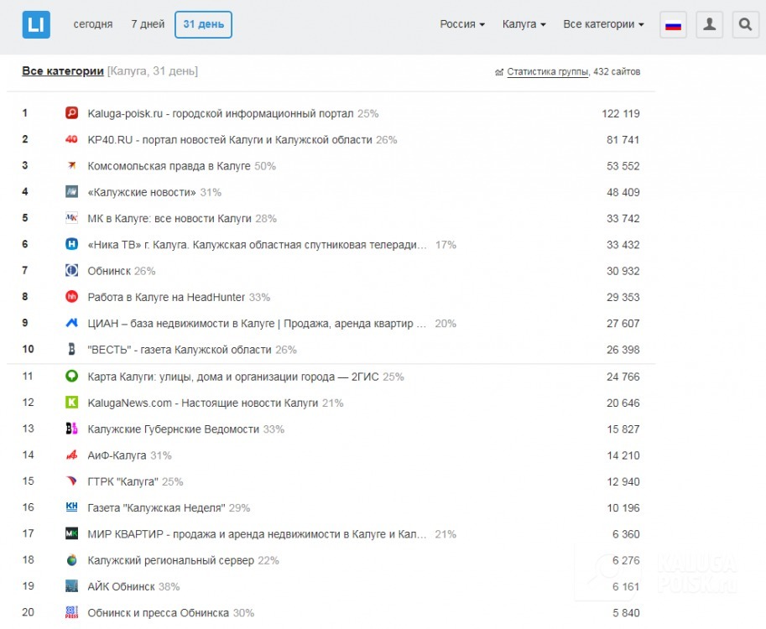Click the Калужские Губернские Ведомости favicon

(72, 429)
